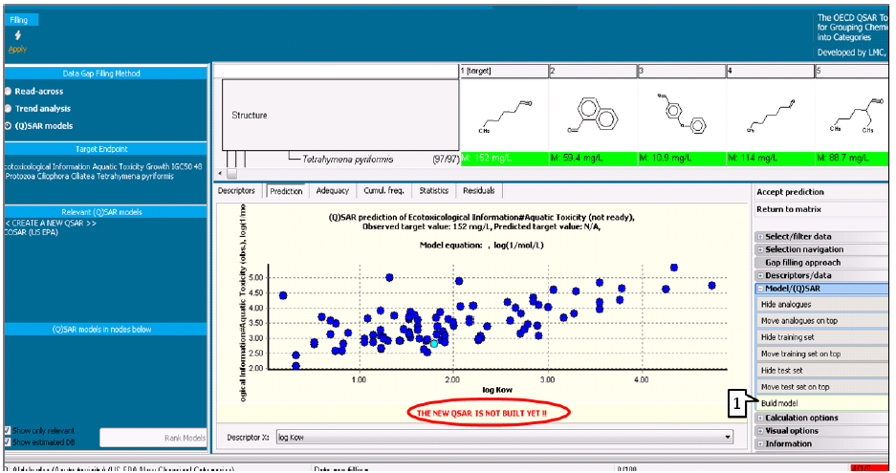This screenshot has width=896, height=473.
Task: Click the M: 88.7 mg/L cell
Action: [852, 159]
